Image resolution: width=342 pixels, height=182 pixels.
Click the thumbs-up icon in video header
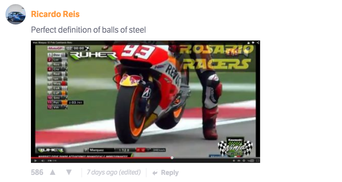pos(248,43)
